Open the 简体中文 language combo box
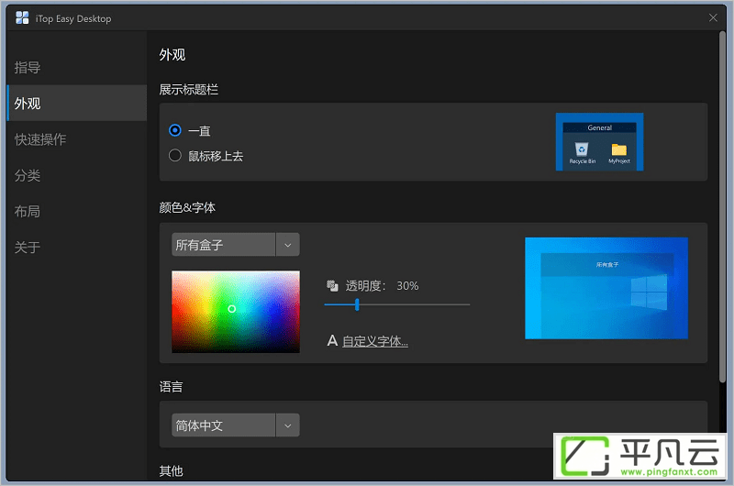734x486 pixels. 236,425
